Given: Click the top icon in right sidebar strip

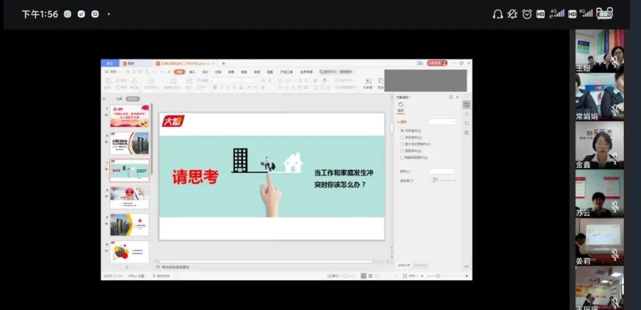Looking at the screenshot, I should (467, 105).
